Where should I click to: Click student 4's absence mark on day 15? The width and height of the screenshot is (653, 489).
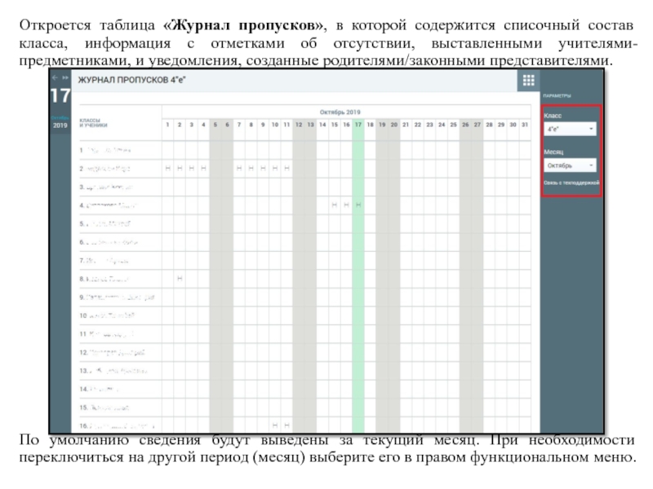(334, 205)
